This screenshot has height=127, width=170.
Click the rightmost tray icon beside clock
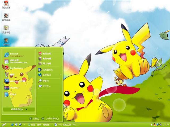pos(160,125)
